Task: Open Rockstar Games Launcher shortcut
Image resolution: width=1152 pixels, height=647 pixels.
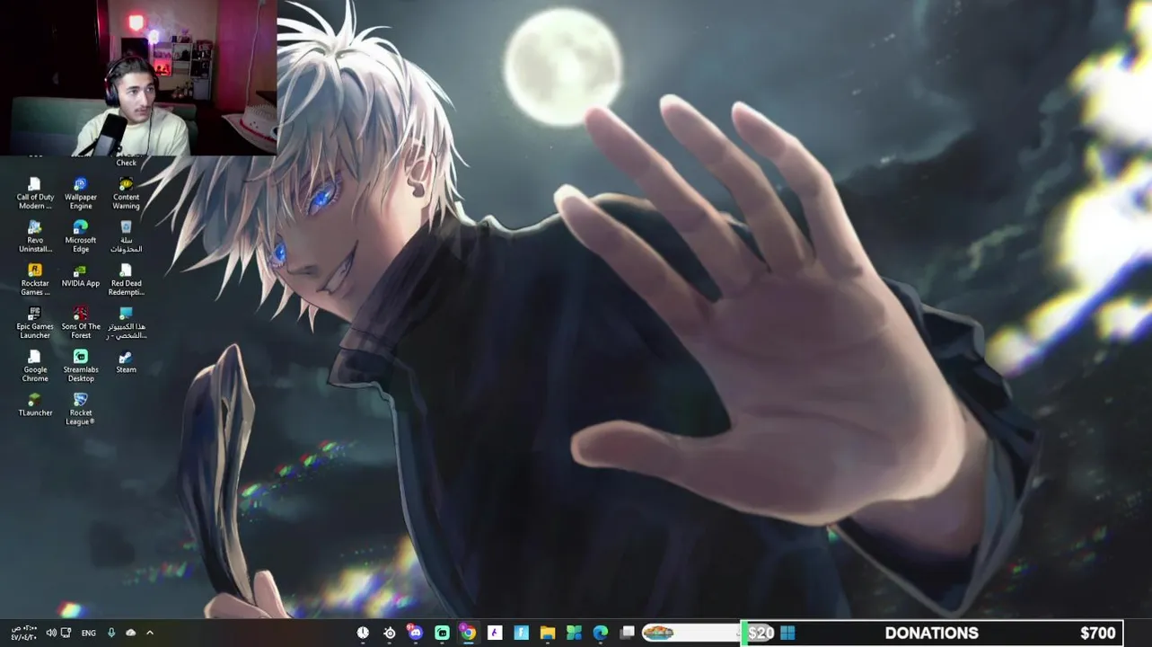Action: [35, 279]
